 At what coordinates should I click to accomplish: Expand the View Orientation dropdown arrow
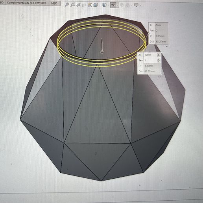click(x=100, y=5)
